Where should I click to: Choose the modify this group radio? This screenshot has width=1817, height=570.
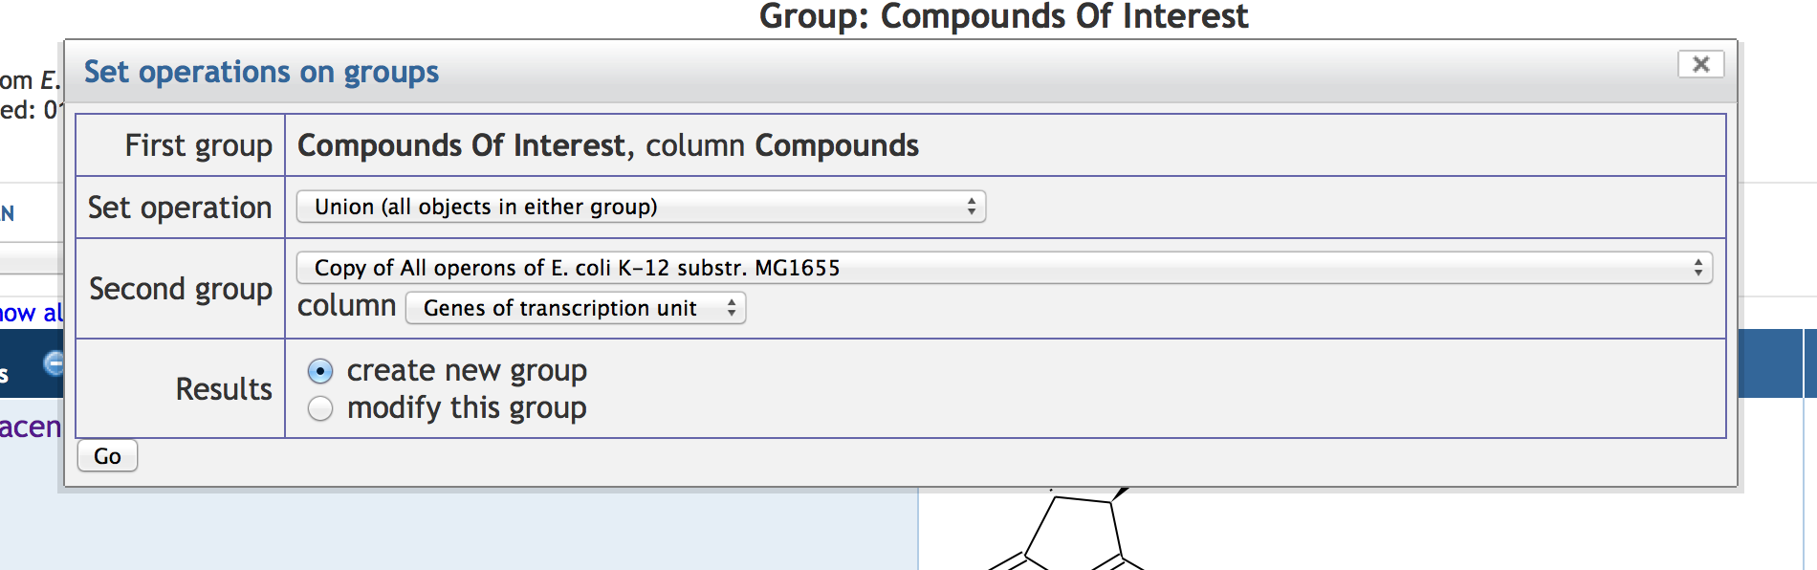[320, 408]
